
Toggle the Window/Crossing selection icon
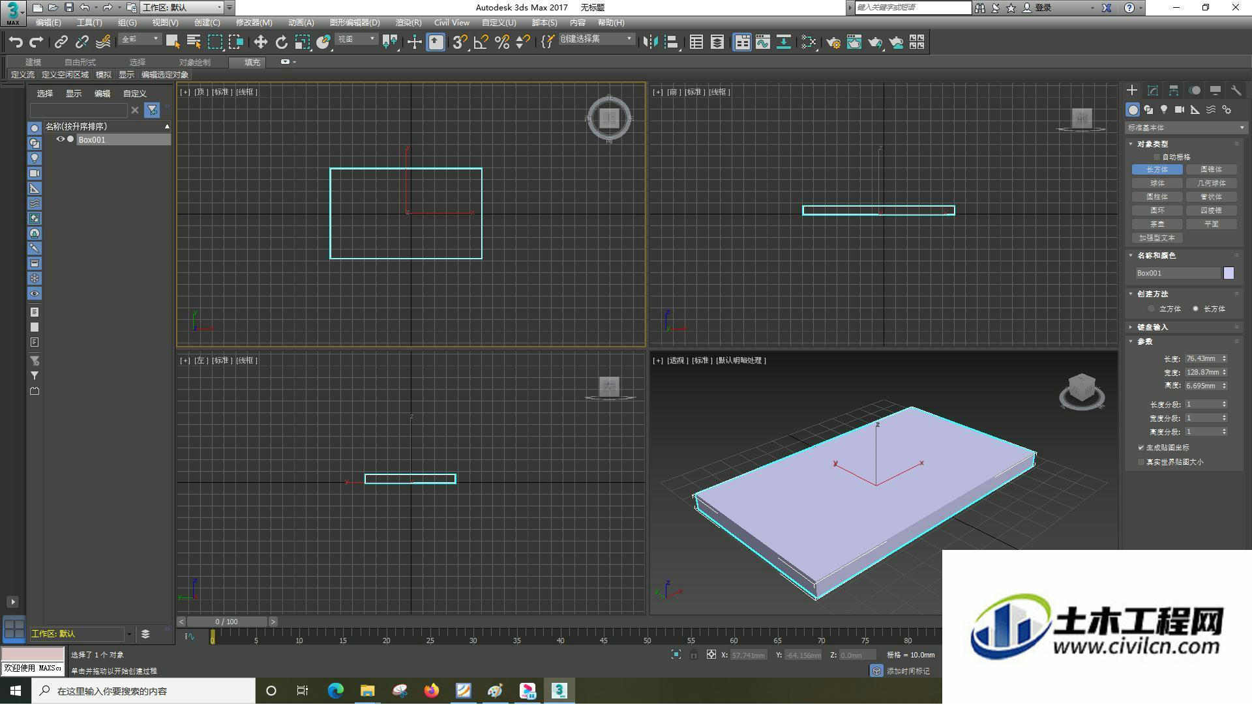(x=236, y=42)
